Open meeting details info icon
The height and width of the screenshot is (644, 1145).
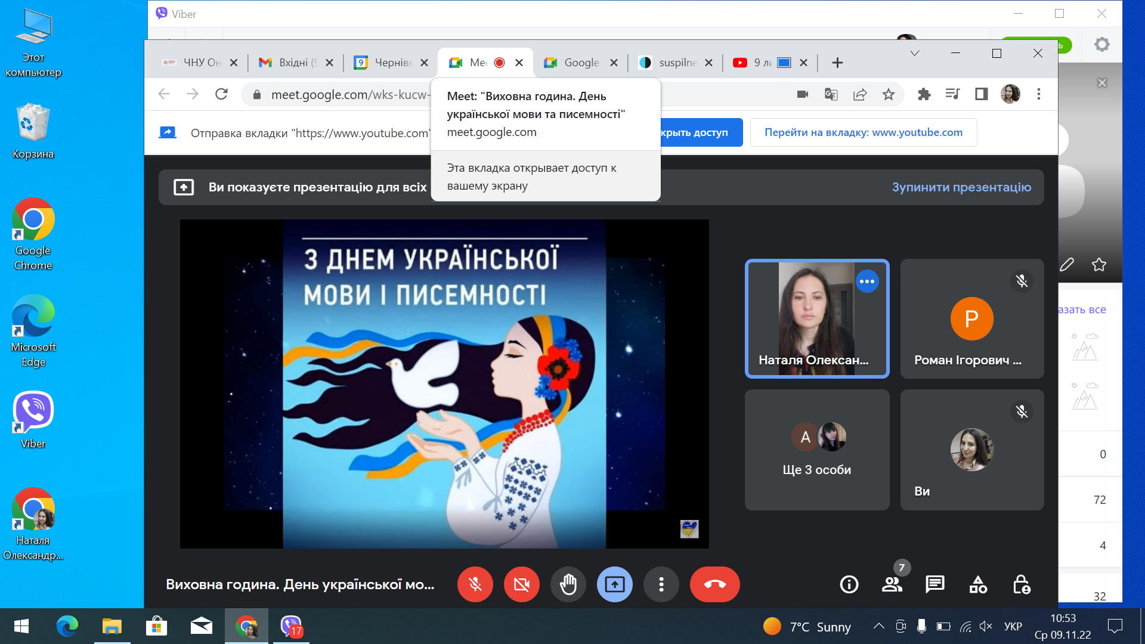pos(849,584)
